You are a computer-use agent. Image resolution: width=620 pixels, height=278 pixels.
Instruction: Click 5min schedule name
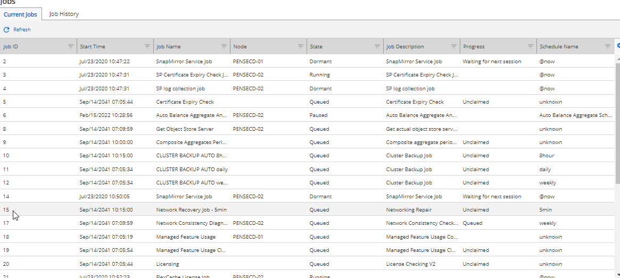(545, 209)
